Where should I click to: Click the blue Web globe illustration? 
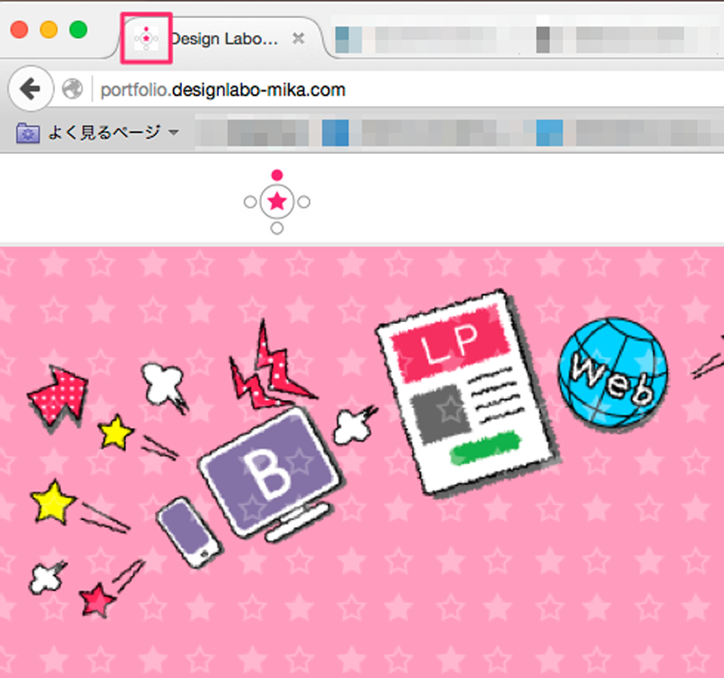click(613, 371)
